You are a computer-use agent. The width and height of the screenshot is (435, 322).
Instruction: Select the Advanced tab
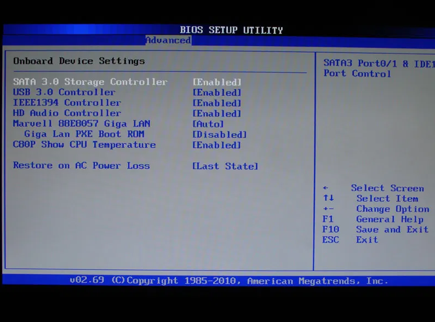[x=168, y=41]
